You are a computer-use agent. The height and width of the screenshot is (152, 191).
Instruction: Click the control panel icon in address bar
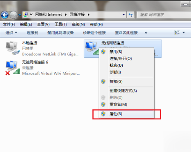pos(26,14)
